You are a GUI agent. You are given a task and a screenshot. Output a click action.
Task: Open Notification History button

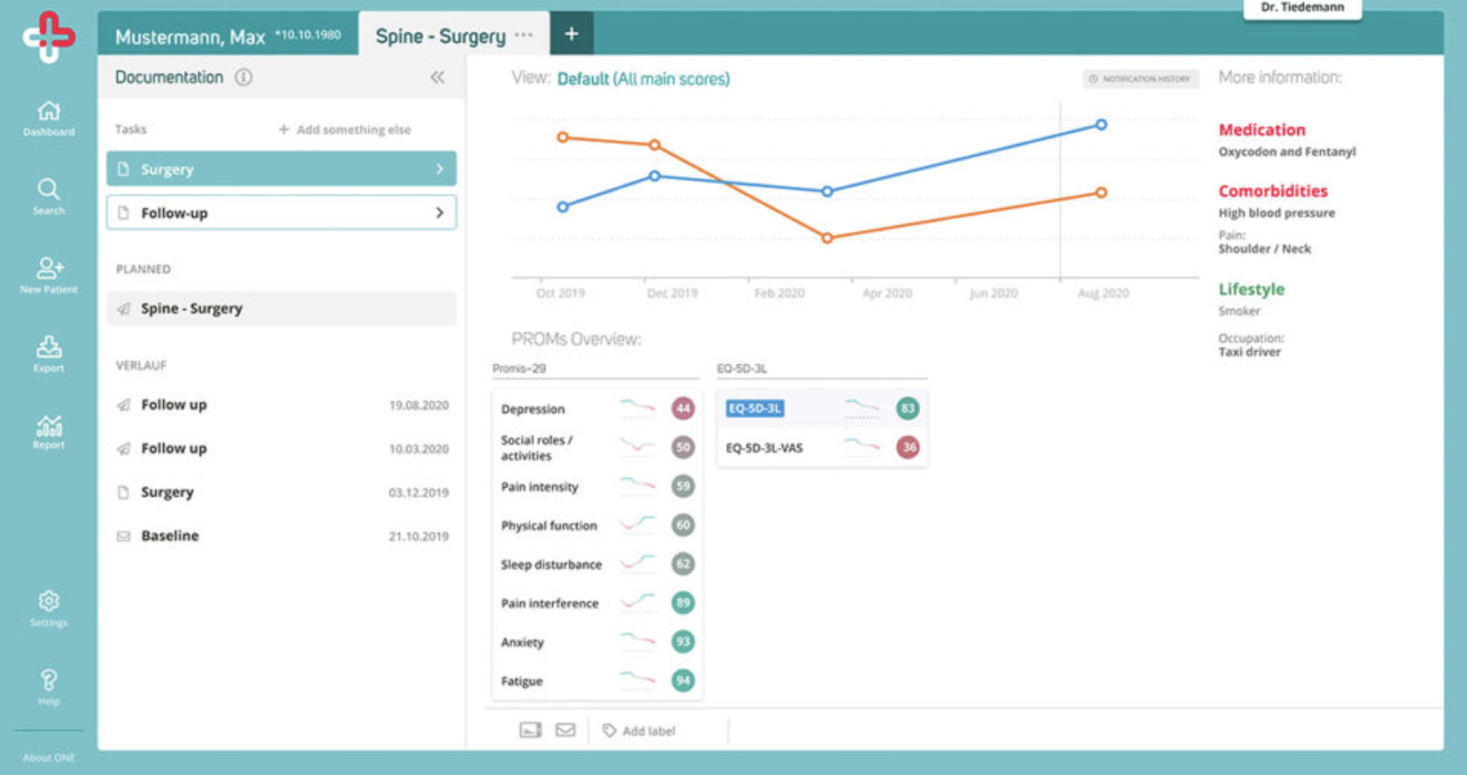1140,79
